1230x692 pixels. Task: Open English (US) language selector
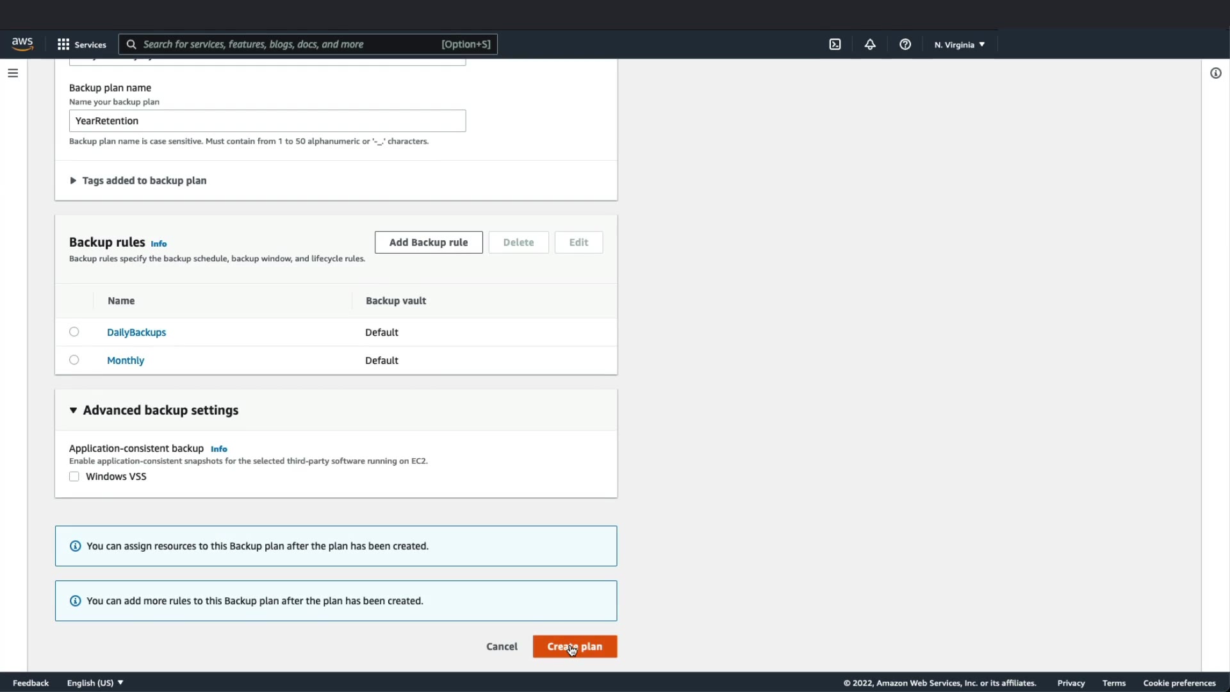[95, 683]
